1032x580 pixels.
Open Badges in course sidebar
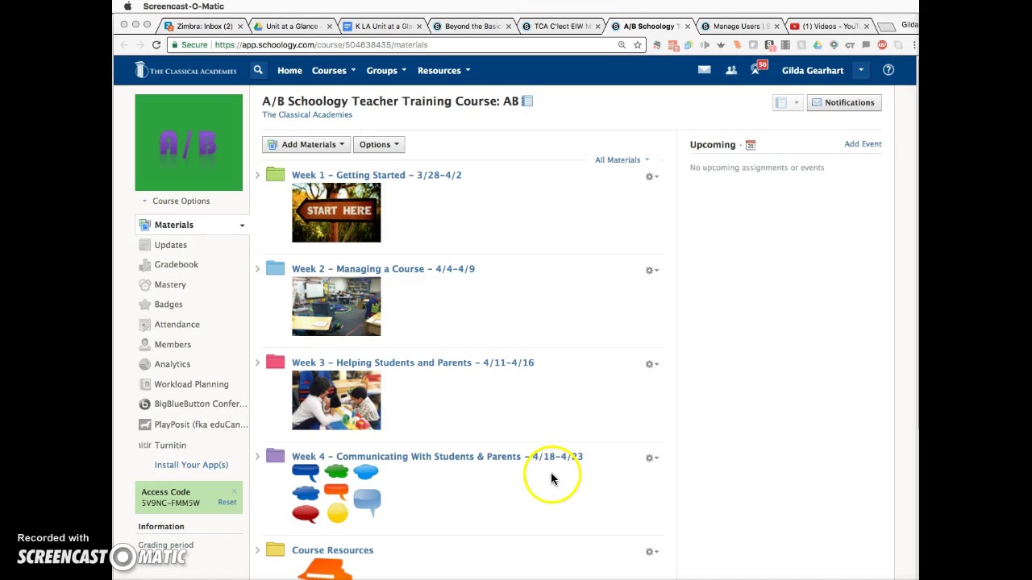(x=169, y=304)
